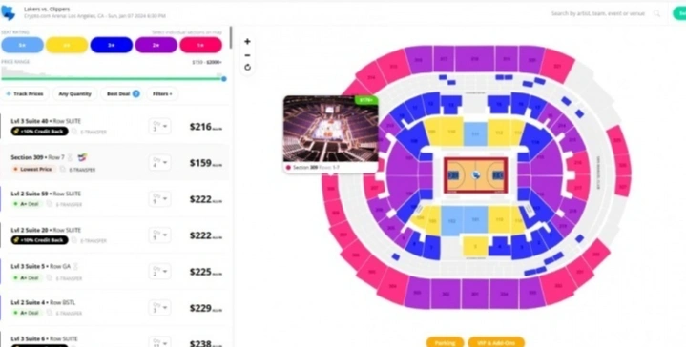
Task: Open the Filters menu
Action: [162, 93]
